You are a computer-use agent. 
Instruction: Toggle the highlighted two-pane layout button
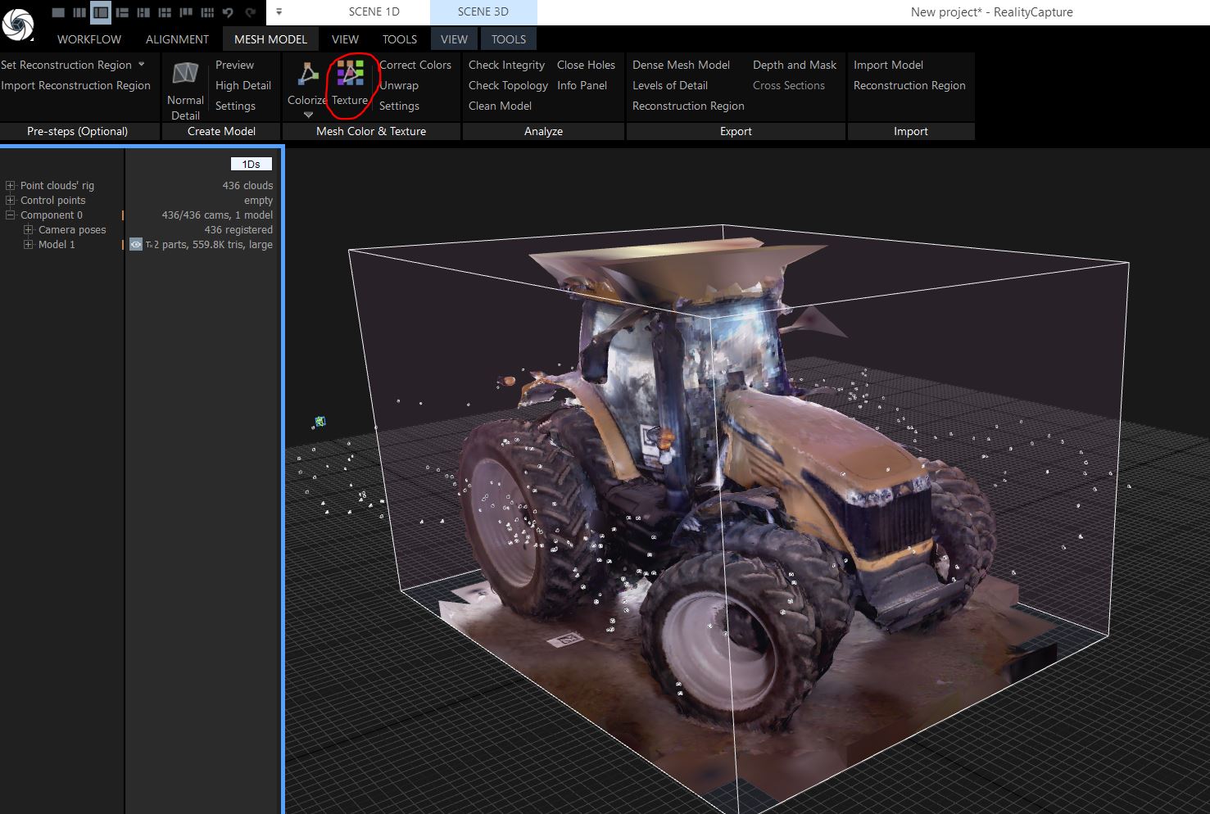pyautogui.click(x=101, y=12)
